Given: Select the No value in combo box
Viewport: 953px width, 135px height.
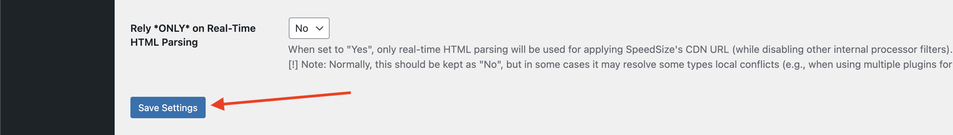Looking at the screenshot, I should [302, 29].
